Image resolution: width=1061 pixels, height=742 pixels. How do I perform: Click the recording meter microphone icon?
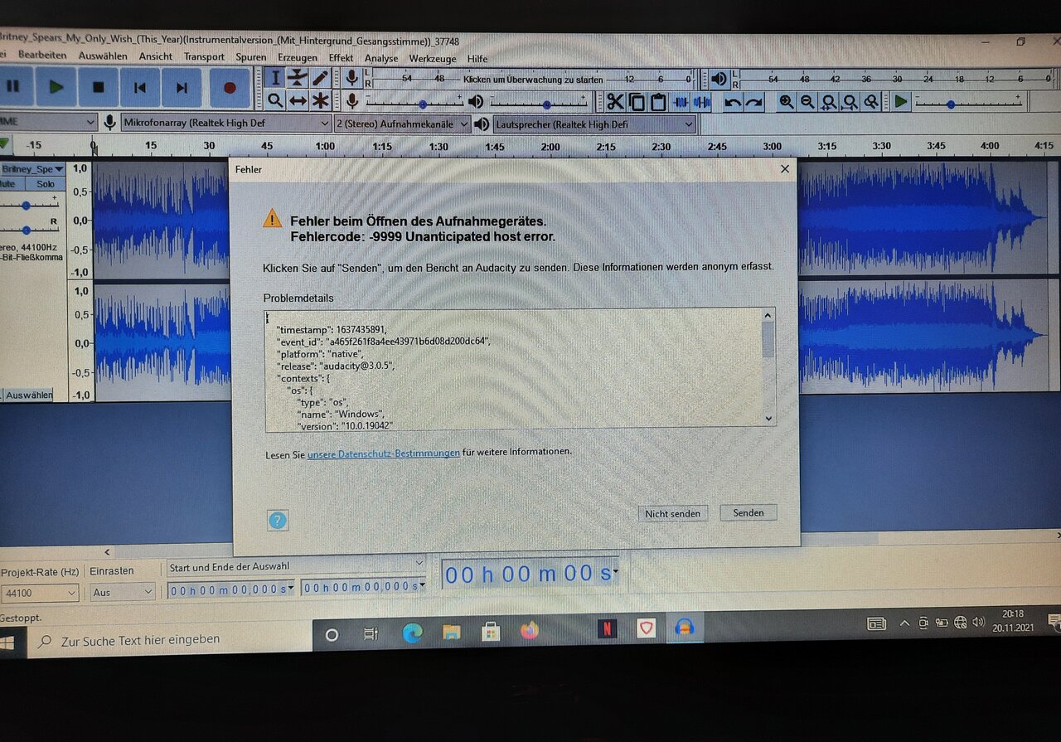click(352, 78)
